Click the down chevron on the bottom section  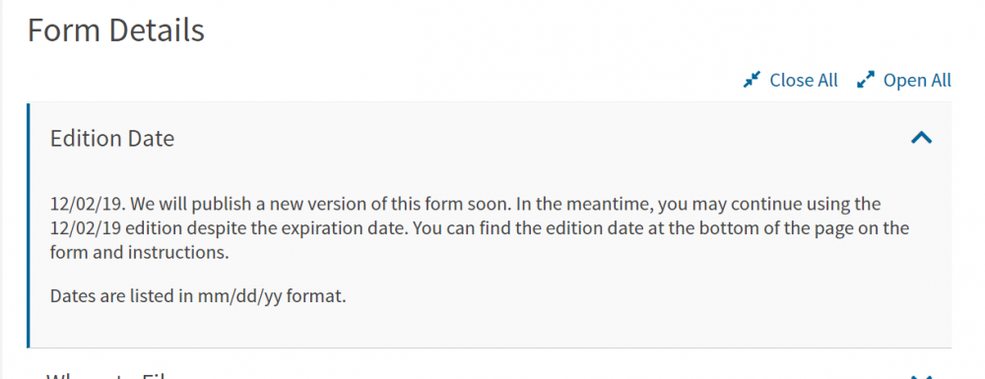922,376
